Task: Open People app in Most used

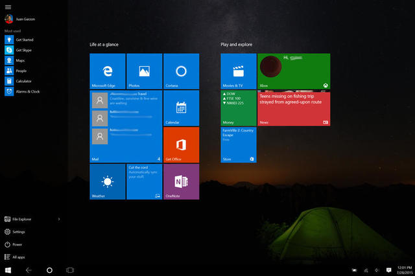Action: pyautogui.click(x=16, y=71)
